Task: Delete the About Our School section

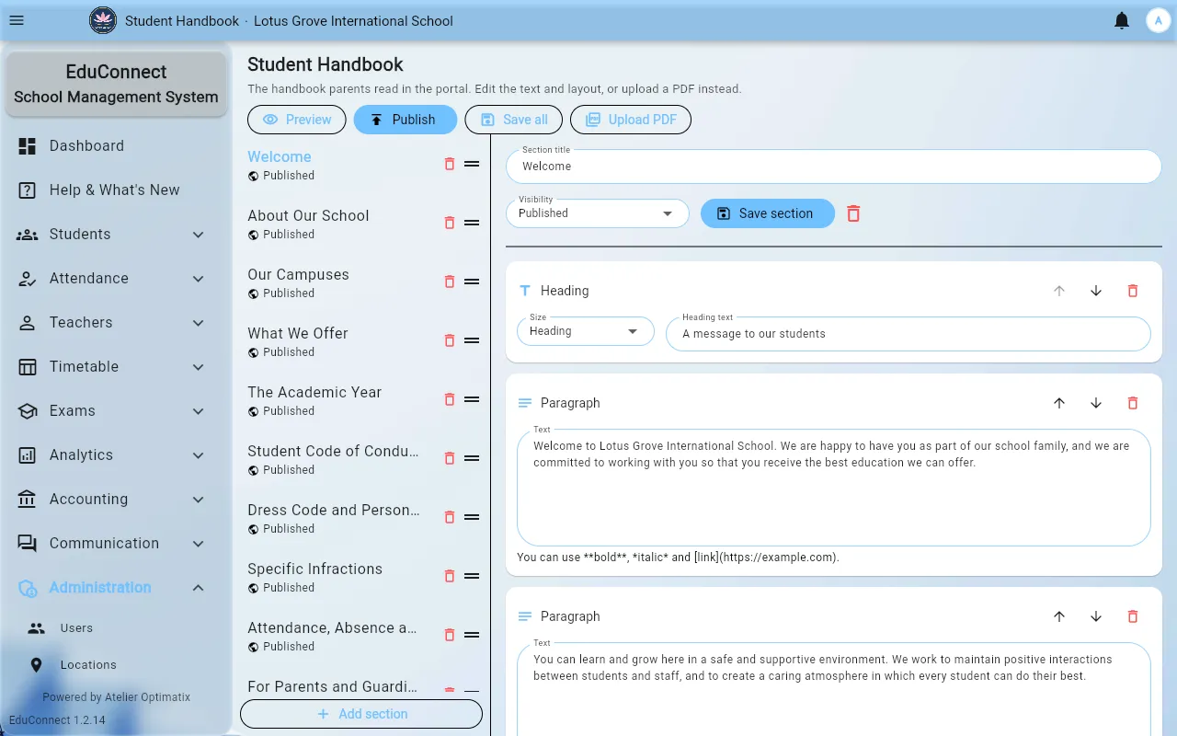Action: coord(450,223)
